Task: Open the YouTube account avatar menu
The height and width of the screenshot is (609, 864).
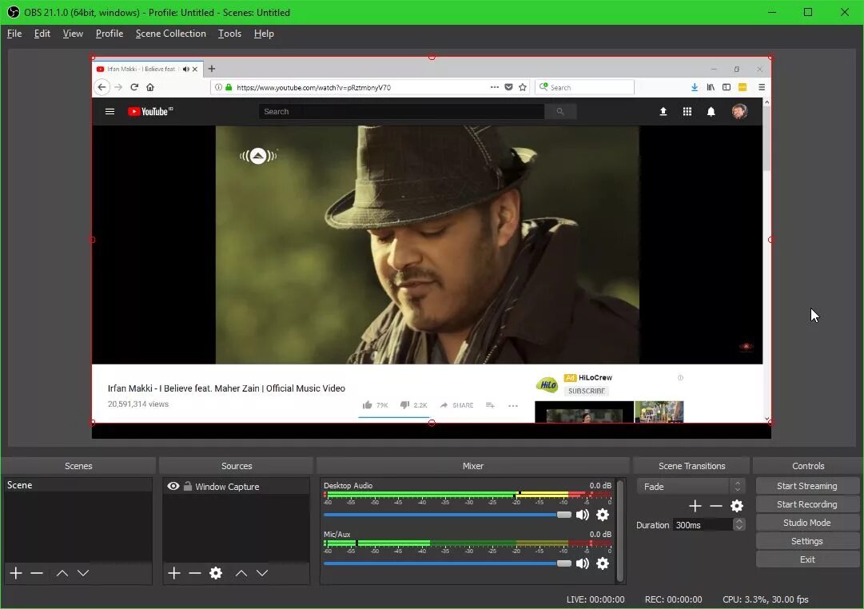Action: (x=739, y=111)
